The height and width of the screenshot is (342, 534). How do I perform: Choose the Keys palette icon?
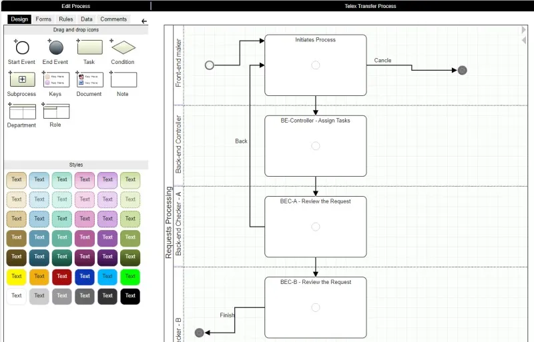(x=56, y=79)
